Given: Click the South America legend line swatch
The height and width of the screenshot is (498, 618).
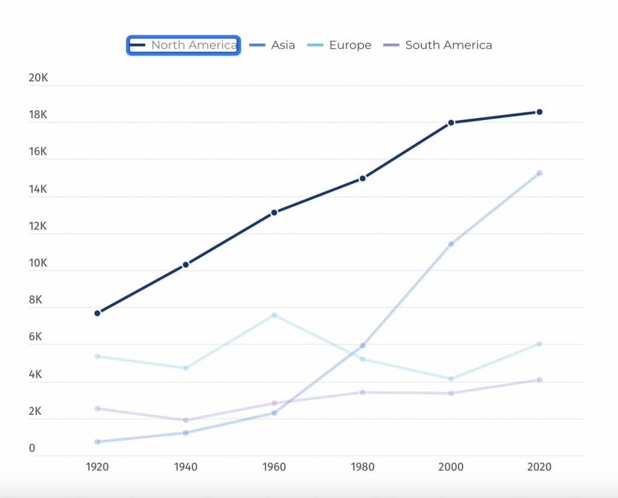Looking at the screenshot, I should pyautogui.click(x=392, y=45).
